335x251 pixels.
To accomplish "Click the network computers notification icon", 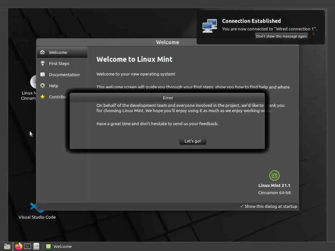I will (x=210, y=25).
